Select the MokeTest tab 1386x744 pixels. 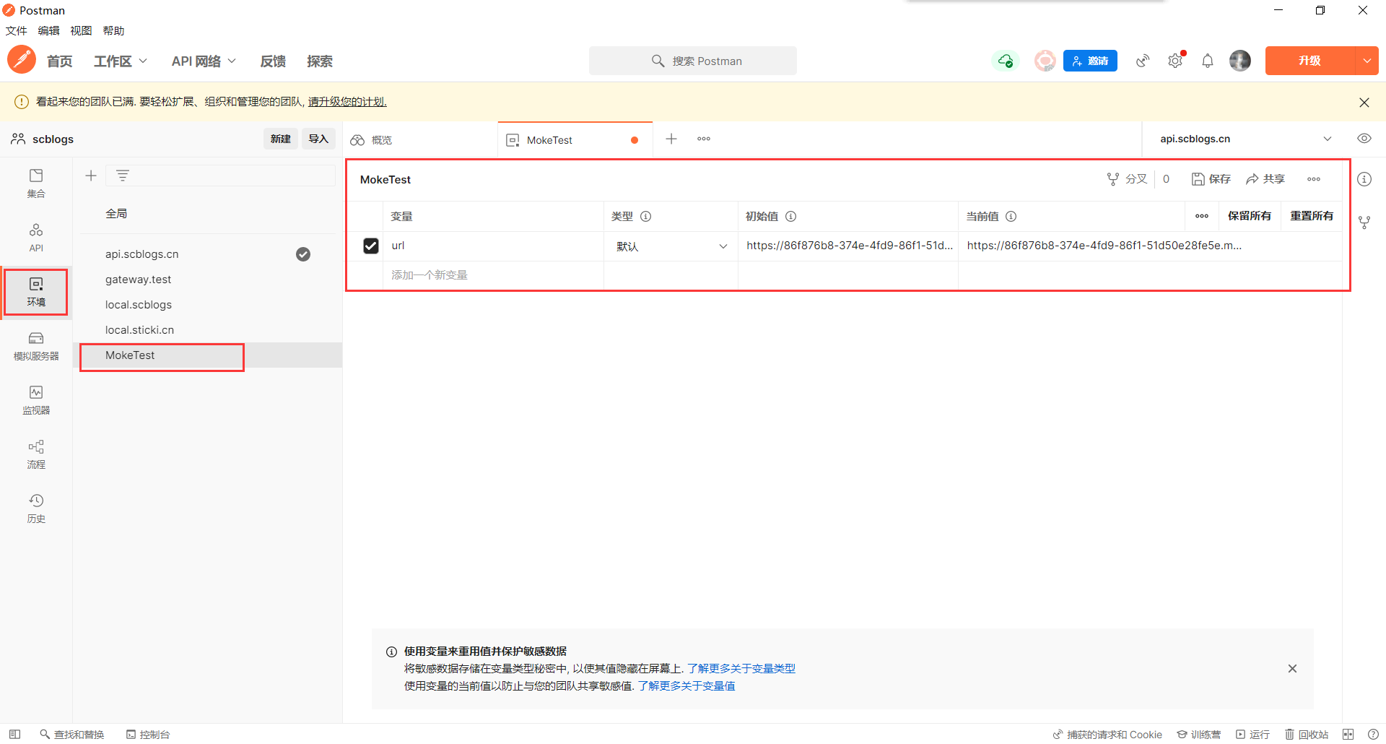575,139
